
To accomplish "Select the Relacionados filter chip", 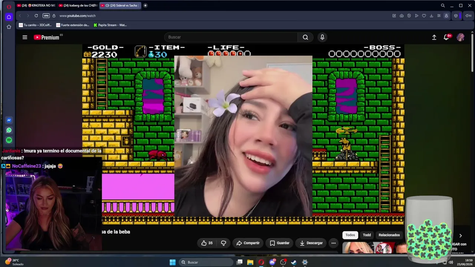I will click(x=389, y=235).
